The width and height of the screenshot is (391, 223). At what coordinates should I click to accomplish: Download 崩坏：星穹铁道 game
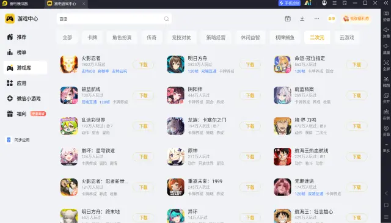tap(143, 157)
